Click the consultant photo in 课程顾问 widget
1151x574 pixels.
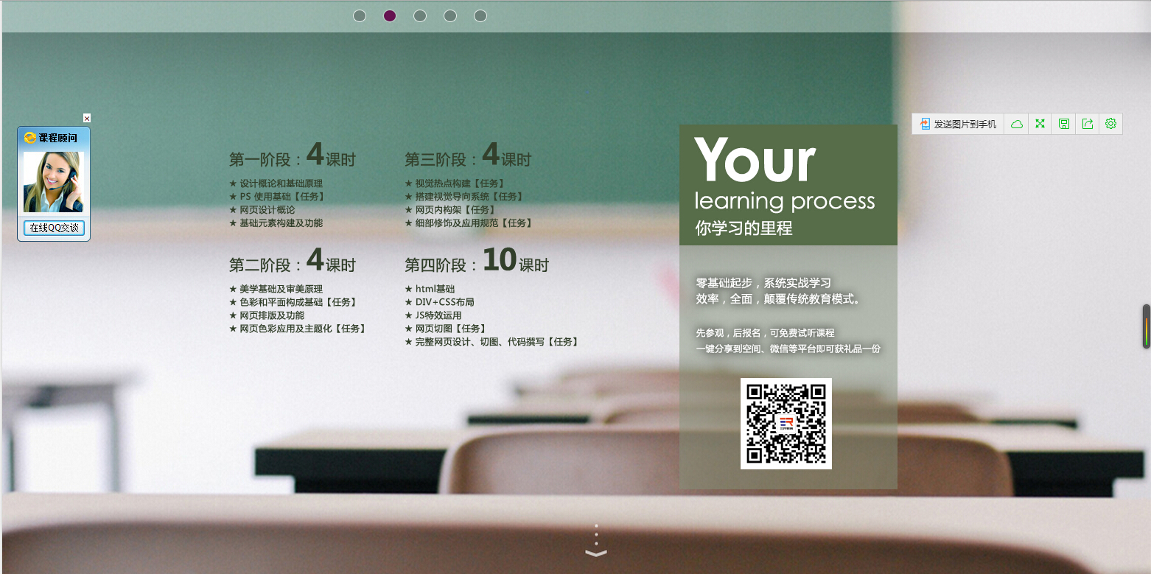(x=54, y=182)
